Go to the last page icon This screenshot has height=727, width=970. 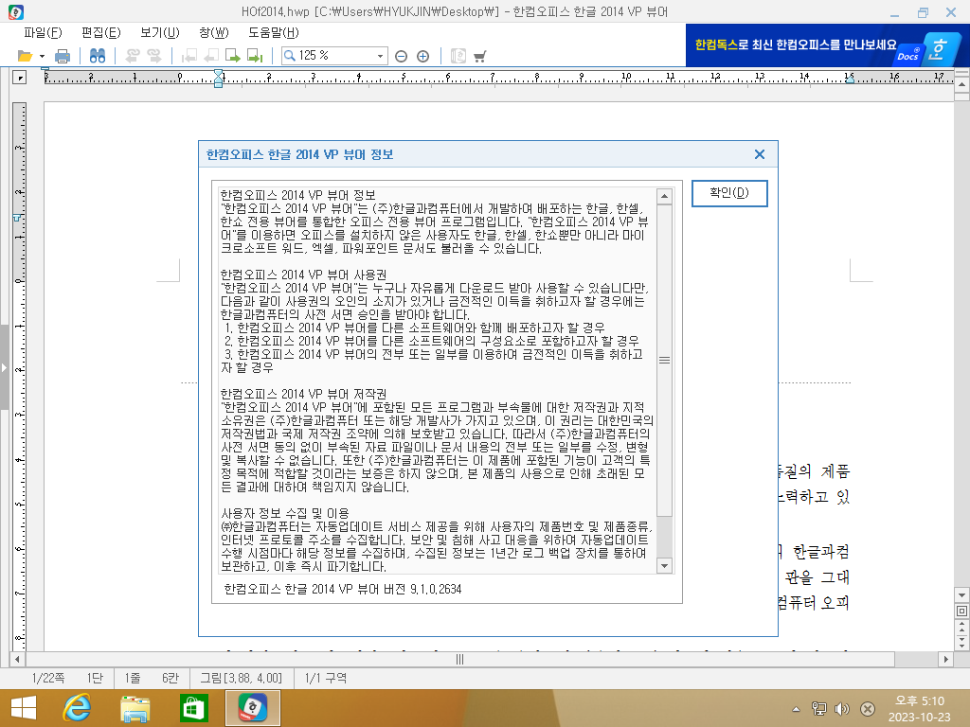pyautogui.click(x=255, y=56)
